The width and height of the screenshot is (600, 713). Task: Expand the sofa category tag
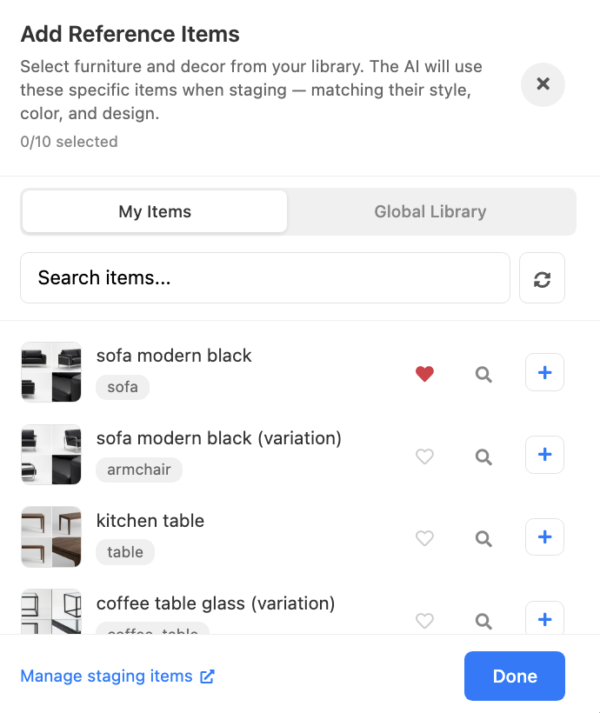tap(122, 387)
